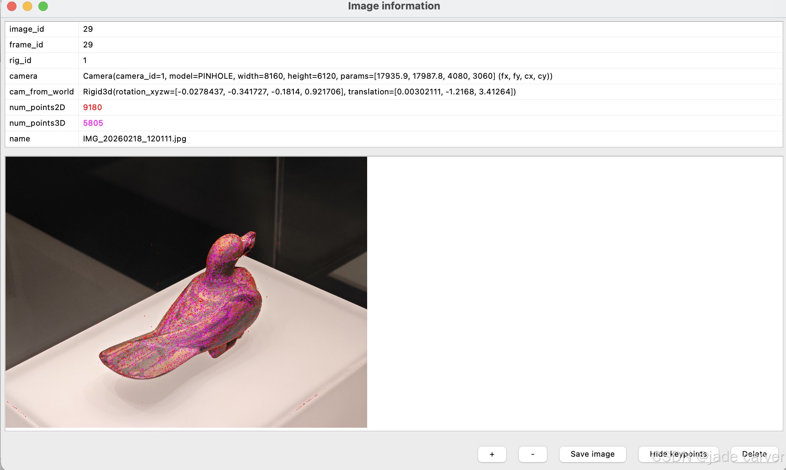This screenshot has width=786, height=470.
Task: Click the name row label
Action: 20,139
